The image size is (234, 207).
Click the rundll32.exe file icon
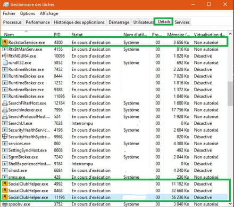point(5,62)
